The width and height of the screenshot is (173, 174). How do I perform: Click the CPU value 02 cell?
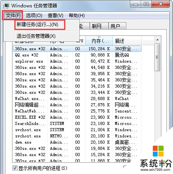tap(77, 55)
